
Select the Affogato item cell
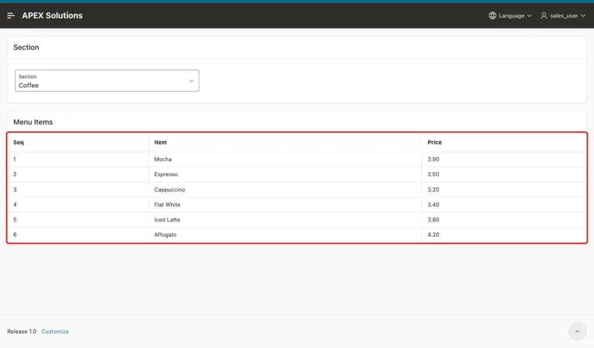click(285, 235)
